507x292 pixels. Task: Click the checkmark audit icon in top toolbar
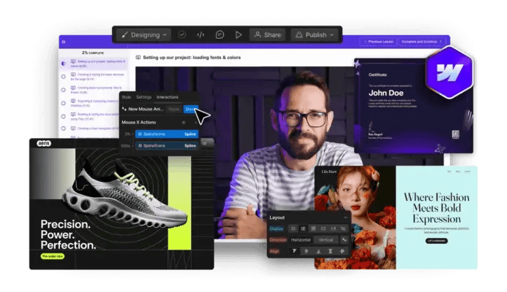click(x=181, y=34)
